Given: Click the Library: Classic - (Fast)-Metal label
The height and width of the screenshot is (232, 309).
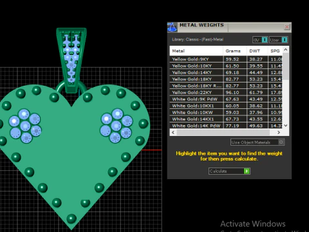Looking at the screenshot, I should pos(198,39).
